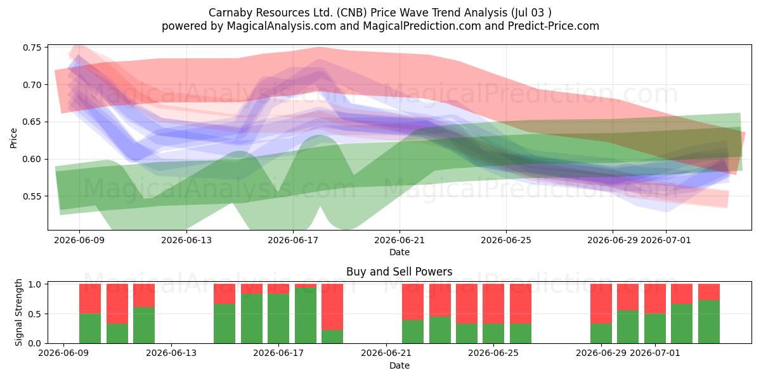Click the first bar's red sell segment

[x=90, y=299]
